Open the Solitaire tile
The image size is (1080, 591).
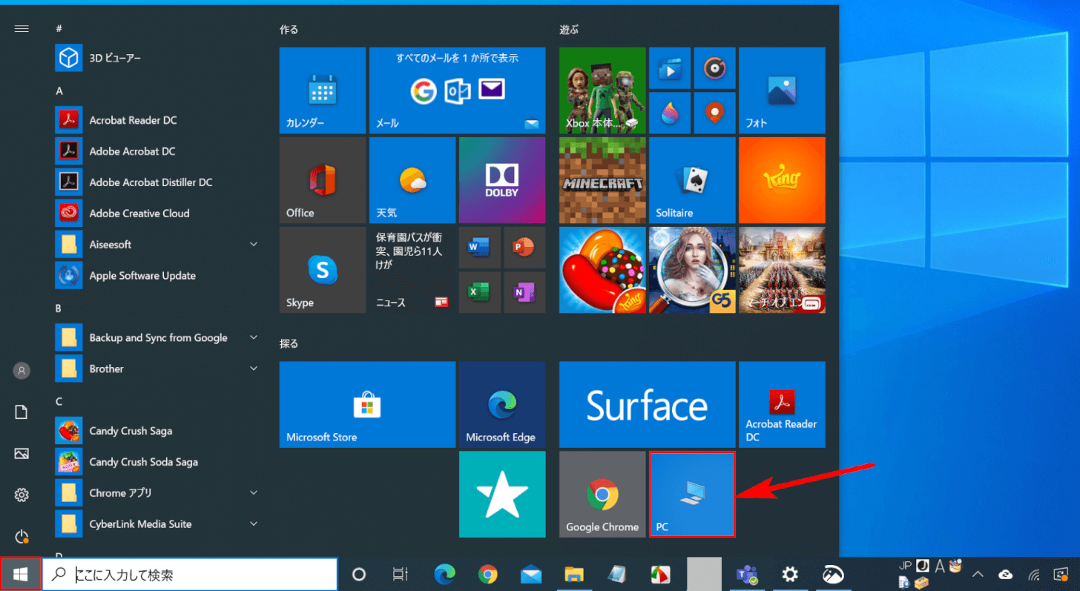click(692, 180)
